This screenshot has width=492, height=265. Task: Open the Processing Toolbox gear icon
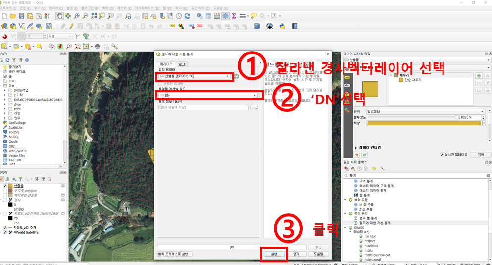click(225, 16)
